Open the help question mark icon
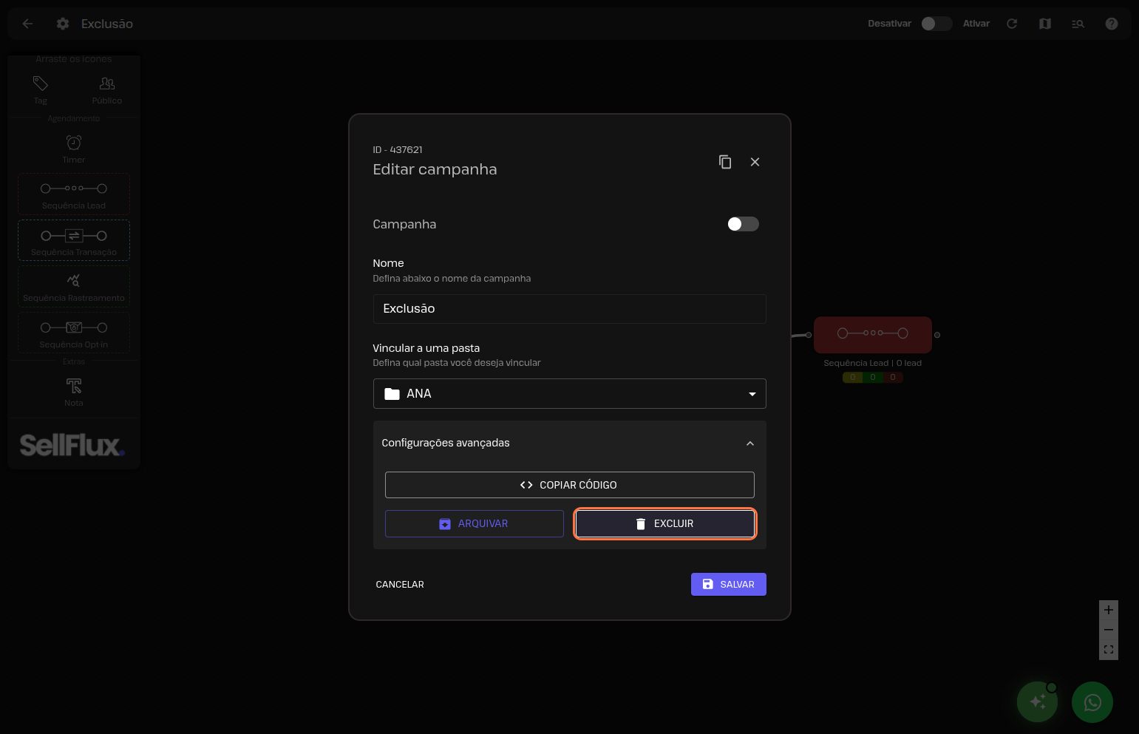The image size is (1139, 734). tap(1111, 24)
